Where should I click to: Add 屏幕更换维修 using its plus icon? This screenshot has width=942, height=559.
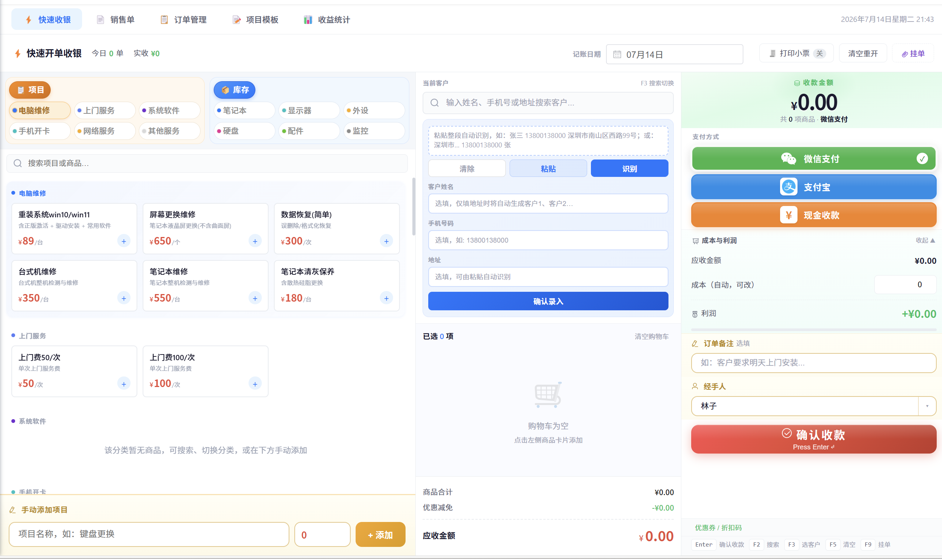point(255,241)
